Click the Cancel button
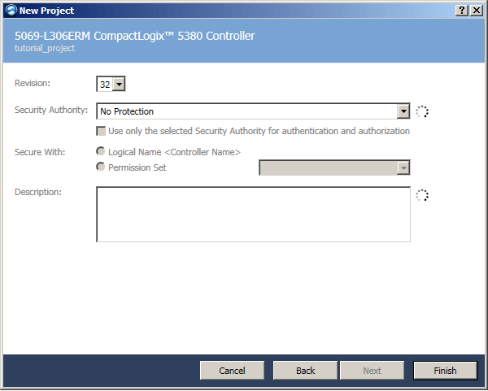The image size is (488, 391). [x=232, y=371]
